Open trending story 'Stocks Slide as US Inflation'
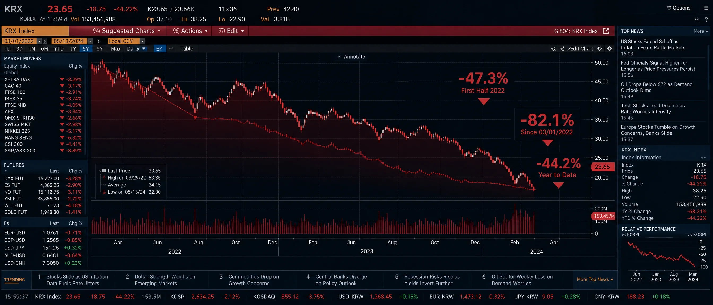Image resolution: width=713 pixels, height=305 pixels. (77, 280)
